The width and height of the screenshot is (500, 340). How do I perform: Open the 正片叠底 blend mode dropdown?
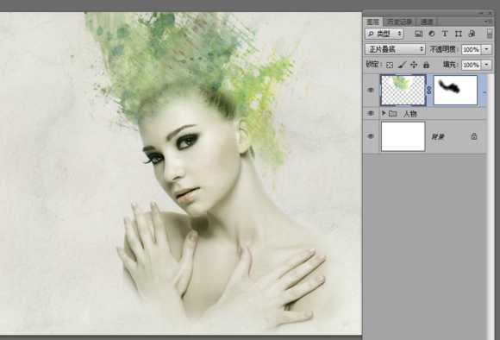pyautogui.click(x=395, y=49)
